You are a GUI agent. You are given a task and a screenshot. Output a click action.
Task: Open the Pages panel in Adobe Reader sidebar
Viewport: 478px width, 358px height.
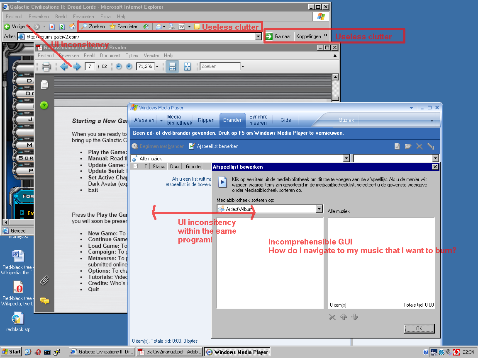[44, 85]
